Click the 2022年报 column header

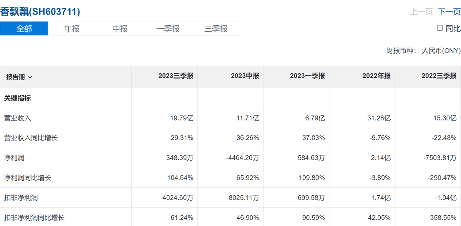(x=376, y=76)
